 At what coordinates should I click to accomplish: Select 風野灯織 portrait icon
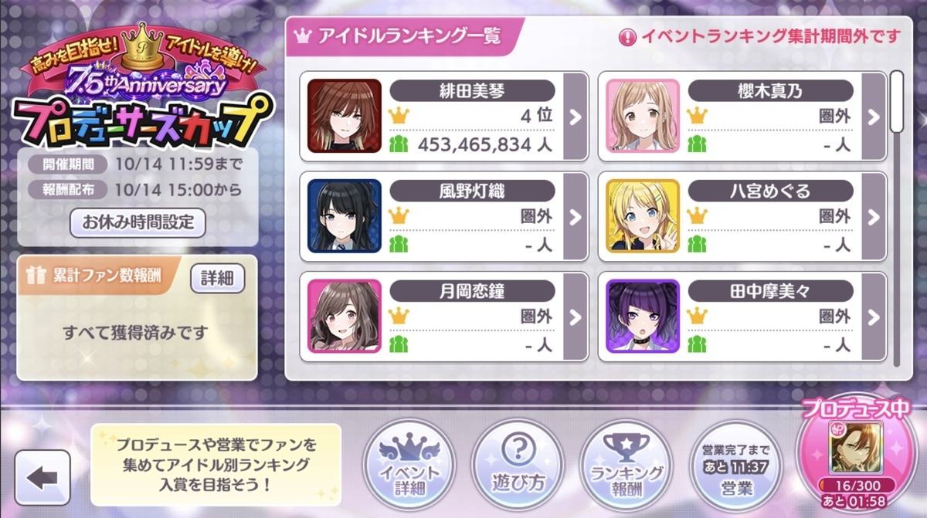pos(345,216)
